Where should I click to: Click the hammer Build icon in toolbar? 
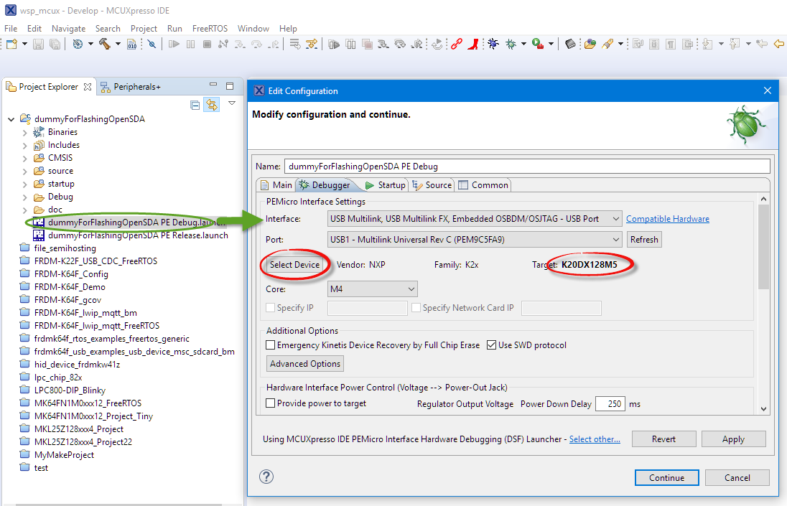point(104,44)
